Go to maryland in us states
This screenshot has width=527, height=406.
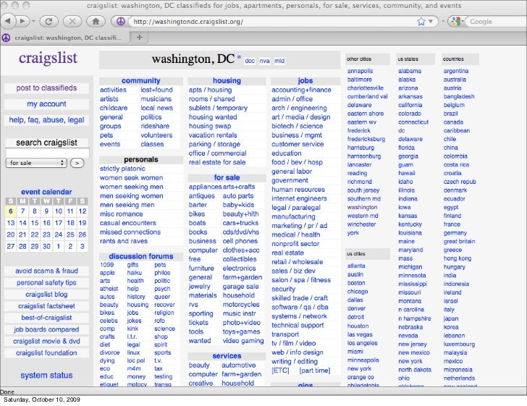click(x=410, y=250)
